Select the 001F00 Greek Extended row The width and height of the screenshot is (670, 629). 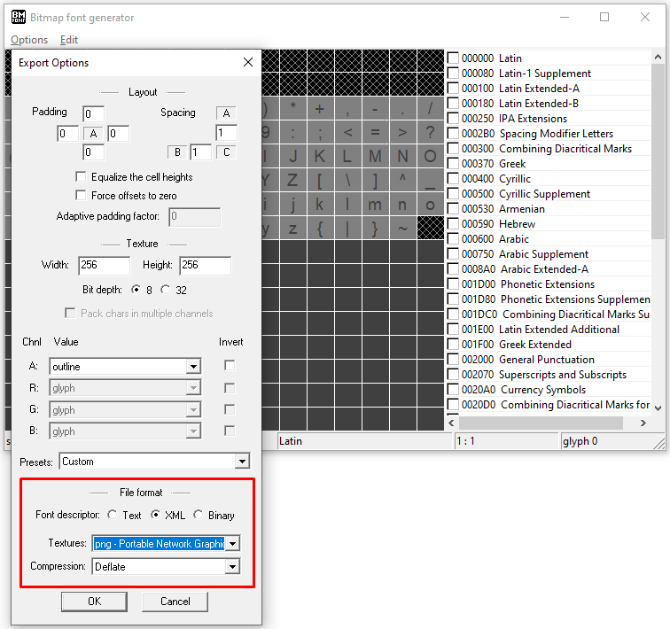[x=549, y=344]
